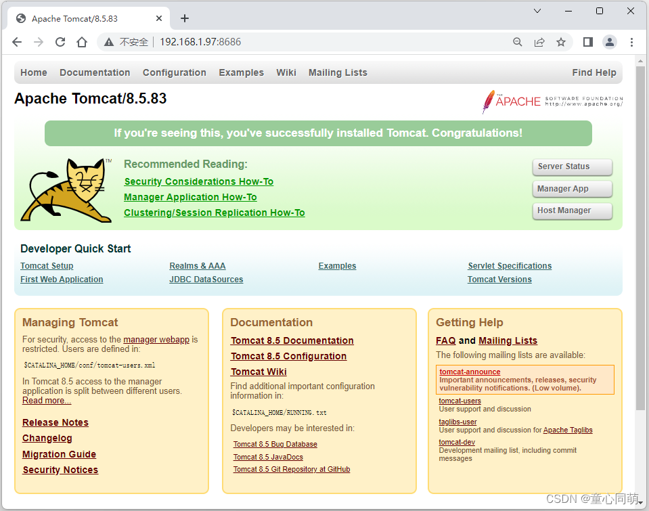Screen dimensions: 649x511
Task: Open the Tomcat Setup link
Action: point(47,266)
